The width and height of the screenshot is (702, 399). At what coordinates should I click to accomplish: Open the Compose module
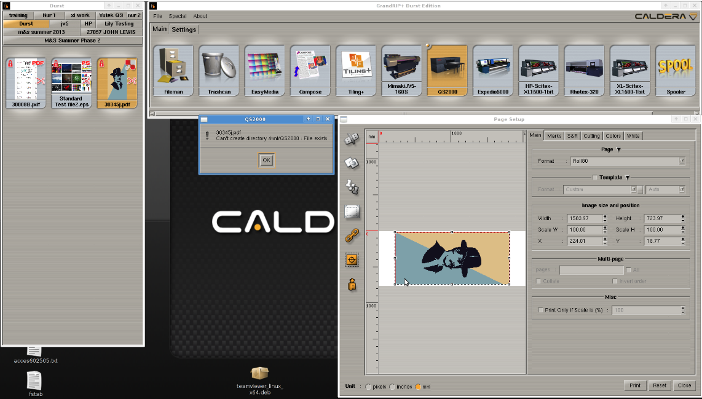click(x=310, y=71)
